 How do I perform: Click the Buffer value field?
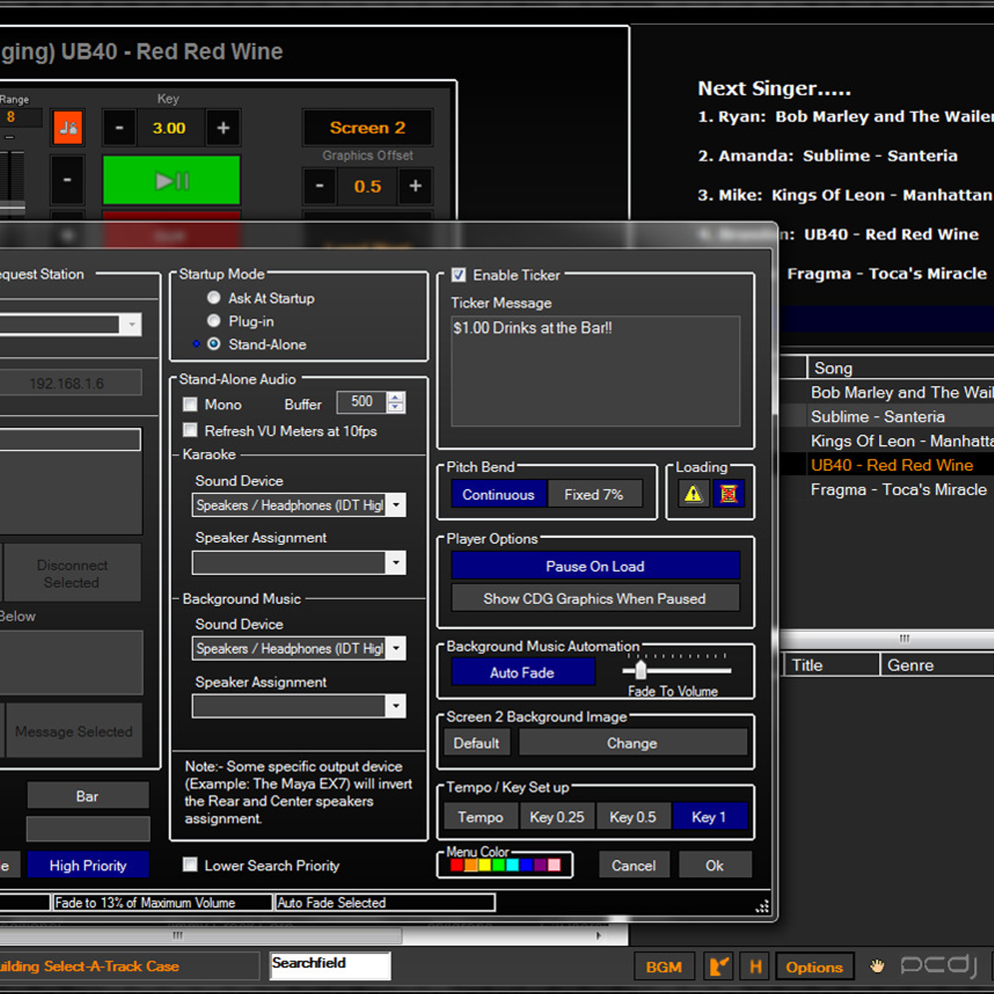(x=362, y=402)
